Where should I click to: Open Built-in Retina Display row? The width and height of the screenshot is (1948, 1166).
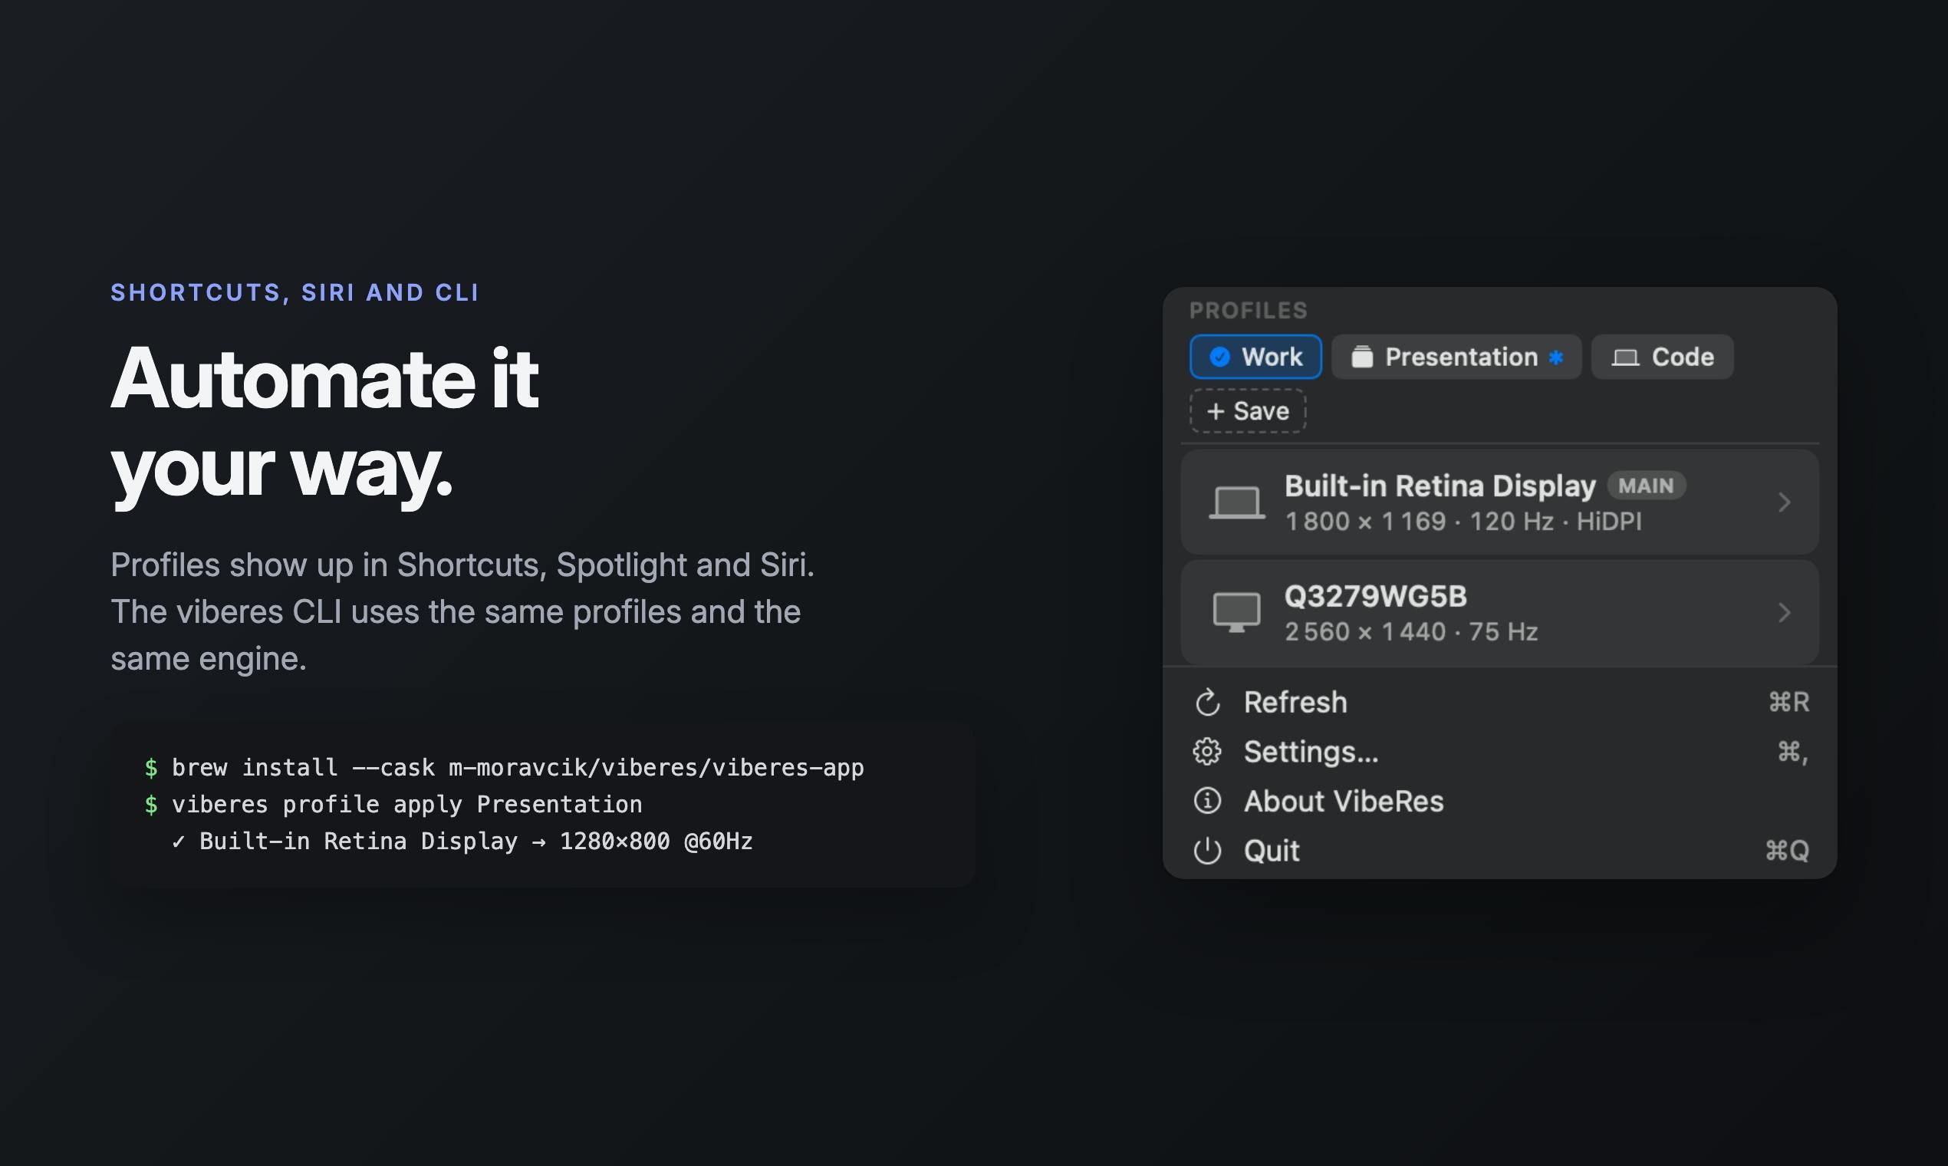pos(1499,502)
